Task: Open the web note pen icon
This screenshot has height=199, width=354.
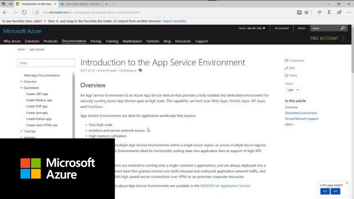Action: coord(329,12)
